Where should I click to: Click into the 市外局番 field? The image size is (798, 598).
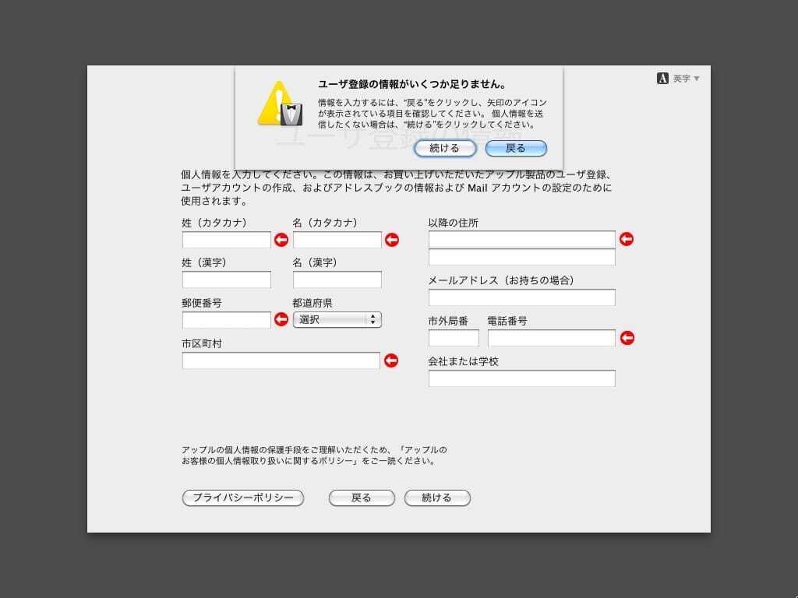(454, 338)
